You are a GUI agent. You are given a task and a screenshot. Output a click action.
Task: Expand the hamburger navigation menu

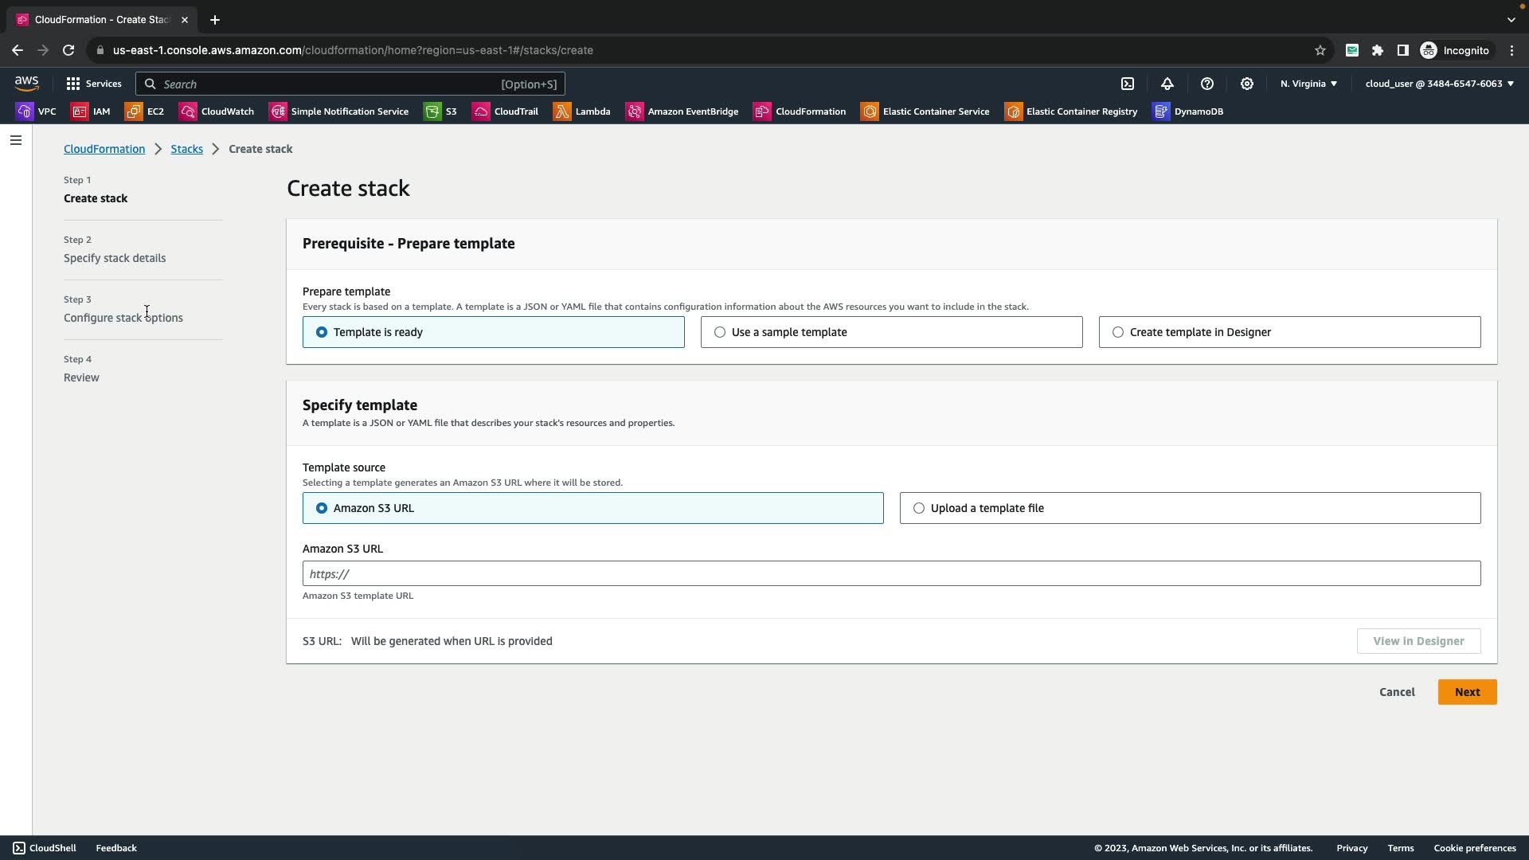(x=15, y=141)
